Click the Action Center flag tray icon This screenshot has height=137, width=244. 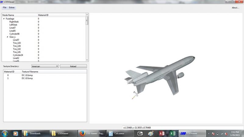pos(213,134)
